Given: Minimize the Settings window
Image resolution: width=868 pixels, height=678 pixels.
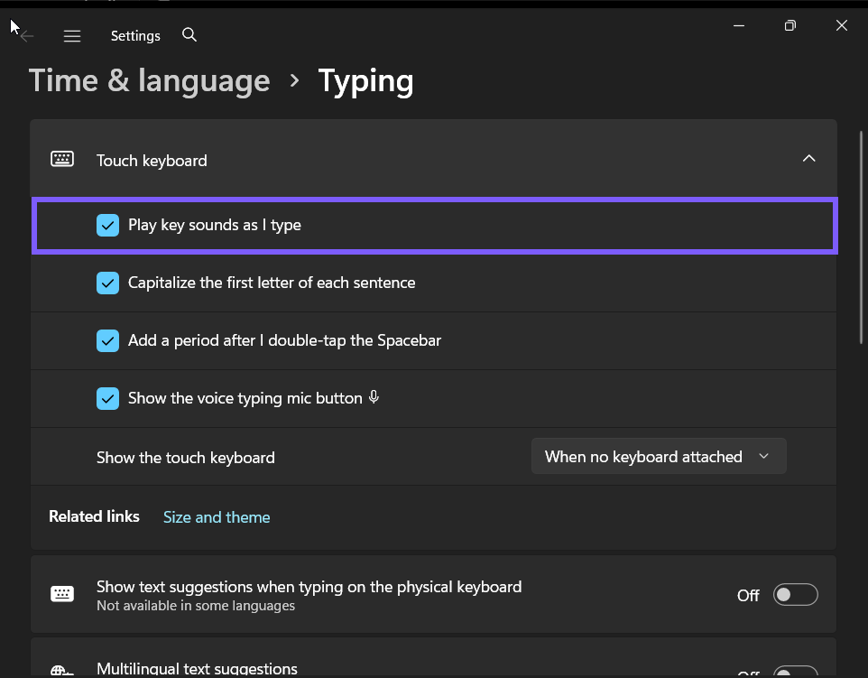Looking at the screenshot, I should [x=738, y=25].
